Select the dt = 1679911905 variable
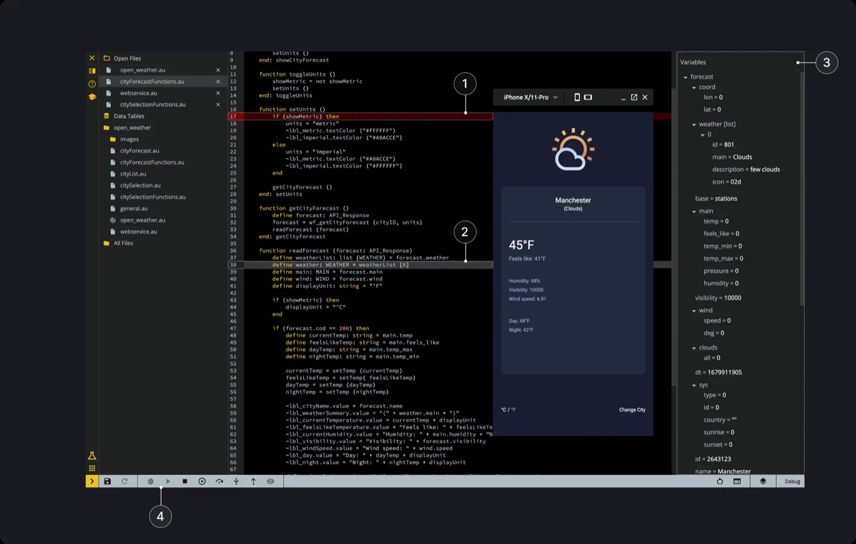The image size is (856, 544). click(718, 372)
